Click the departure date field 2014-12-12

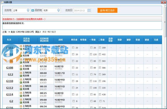(82, 10)
